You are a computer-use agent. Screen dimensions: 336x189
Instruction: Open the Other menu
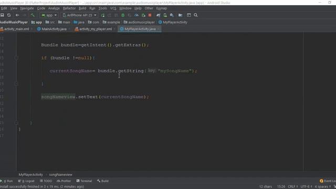(x=149, y=8)
